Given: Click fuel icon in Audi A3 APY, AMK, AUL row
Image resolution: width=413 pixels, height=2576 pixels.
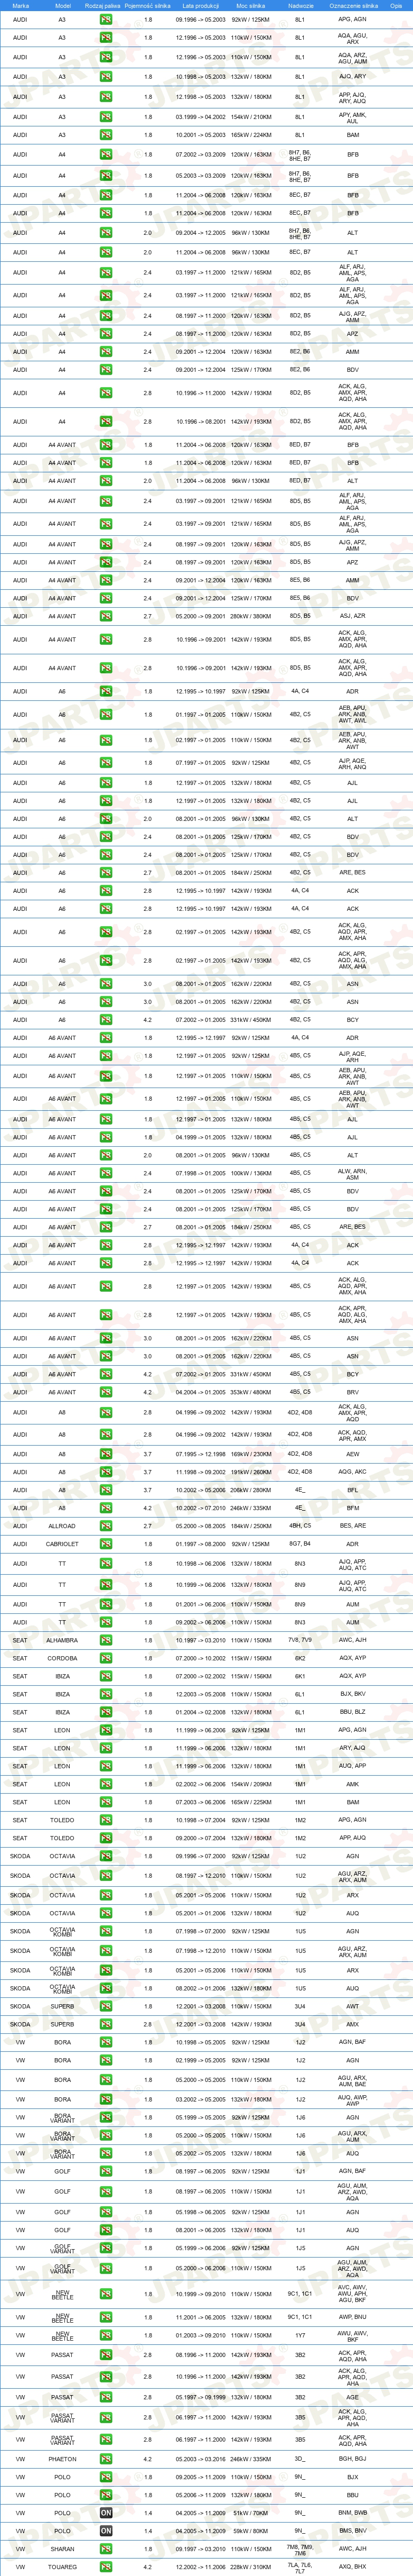Looking at the screenshot, I should 106,117.
